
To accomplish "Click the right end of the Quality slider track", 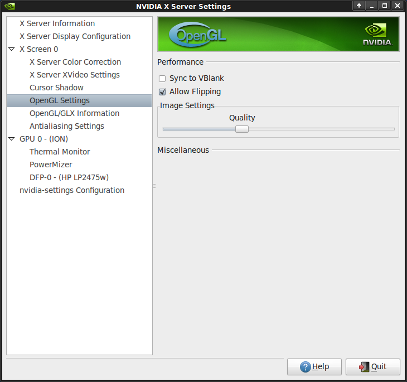I will pos(393,129).
